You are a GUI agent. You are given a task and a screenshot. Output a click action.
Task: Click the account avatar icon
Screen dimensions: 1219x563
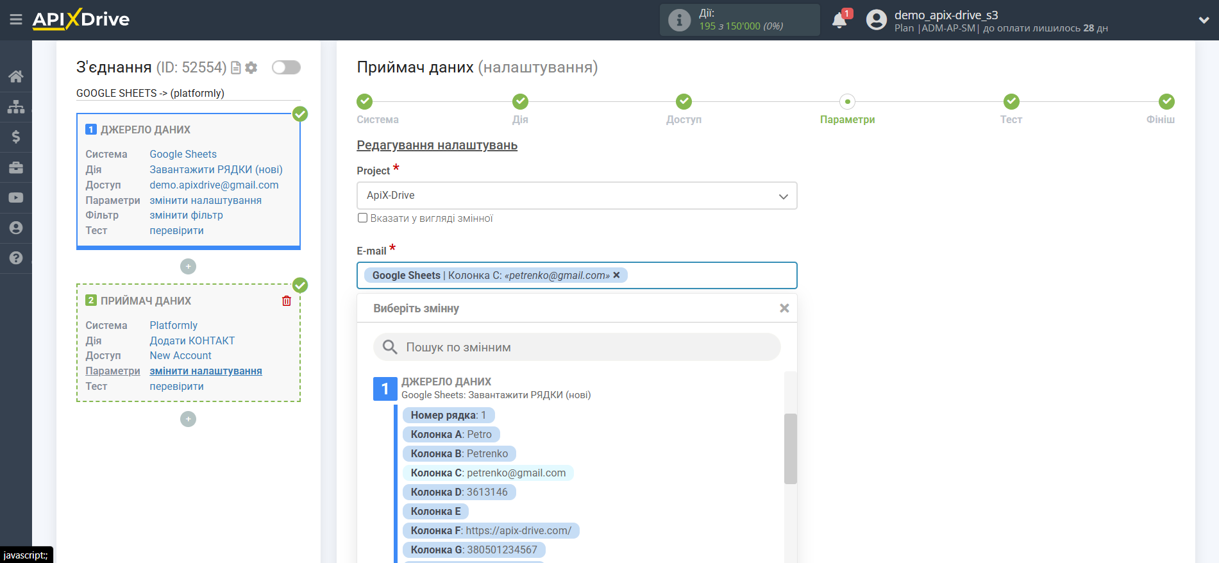(x=876, y=20)
